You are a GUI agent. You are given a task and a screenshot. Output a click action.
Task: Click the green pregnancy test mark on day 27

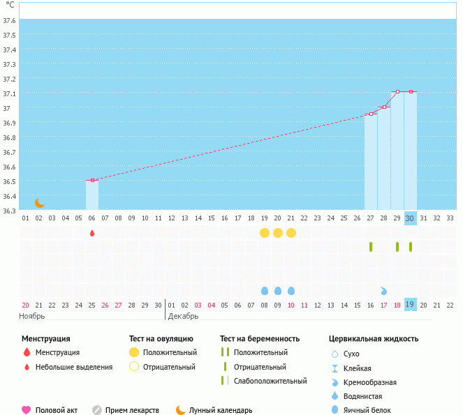click(x=371, y=247)
